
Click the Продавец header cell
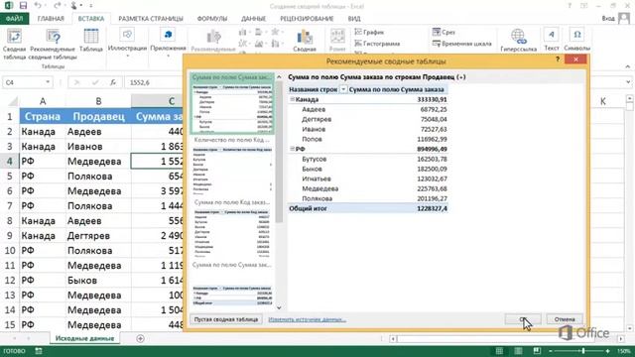98,117
